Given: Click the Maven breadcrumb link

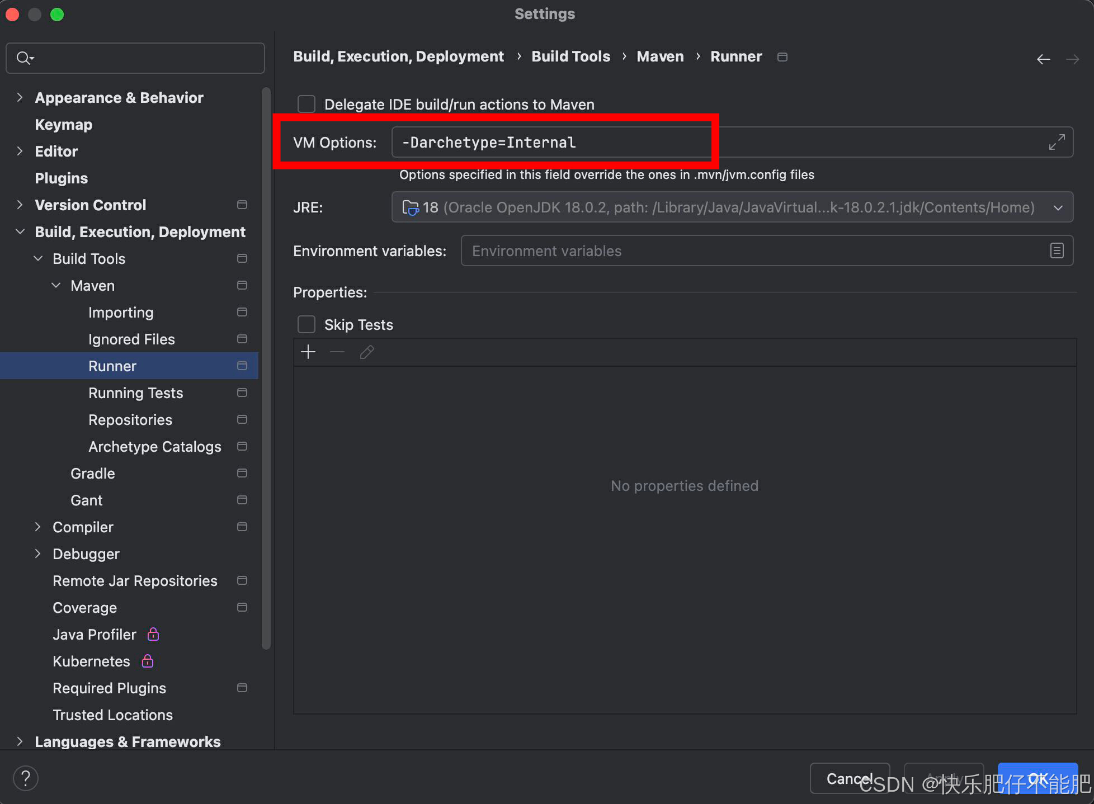Looking at the screenshot, I should point(660,56).
